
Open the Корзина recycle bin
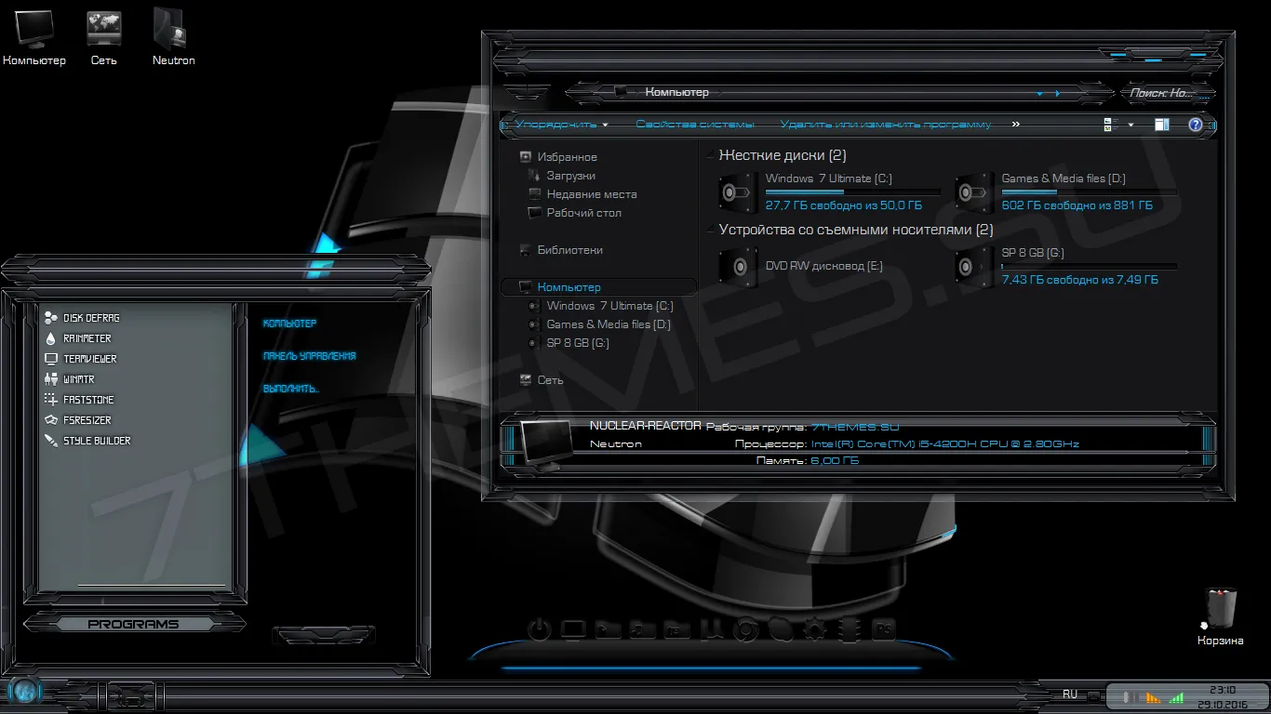click(x=1220, y=617)
